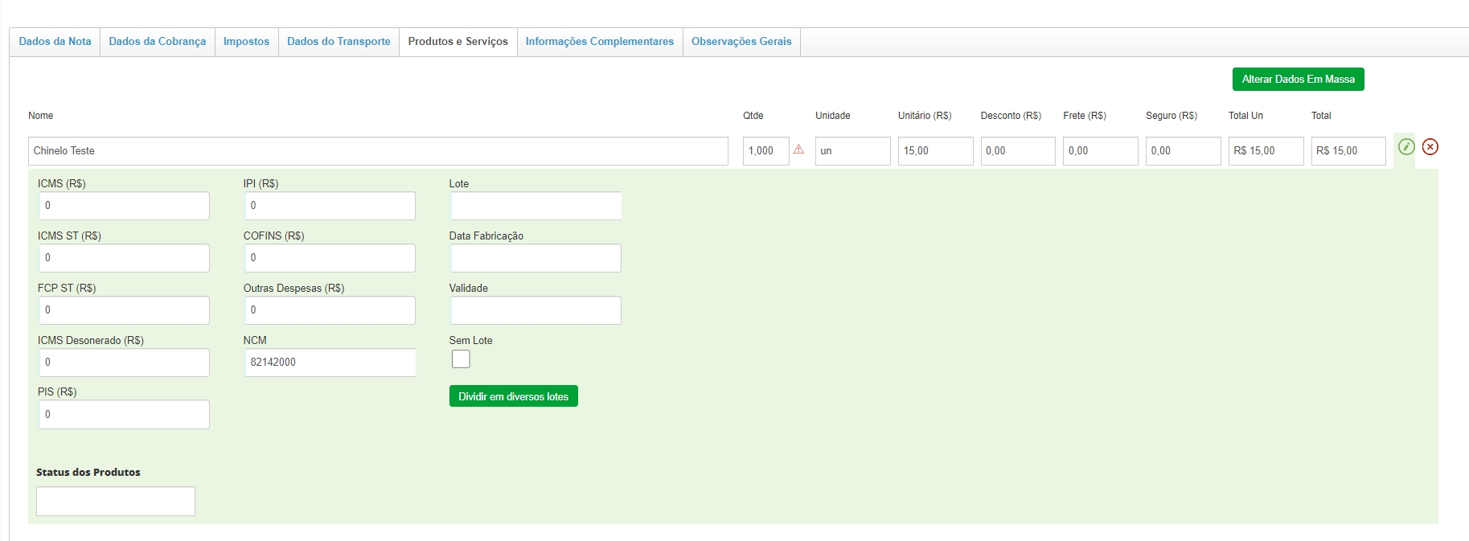Click the Validade date field
This screenshot has height=541, width=1469.
pyautogui.click(x=535, y=310)
